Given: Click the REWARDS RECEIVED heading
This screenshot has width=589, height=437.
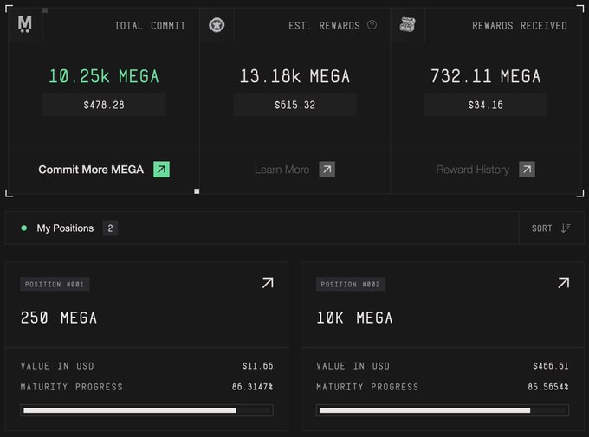Looking at the screenshot, I should tap(520, 26).
